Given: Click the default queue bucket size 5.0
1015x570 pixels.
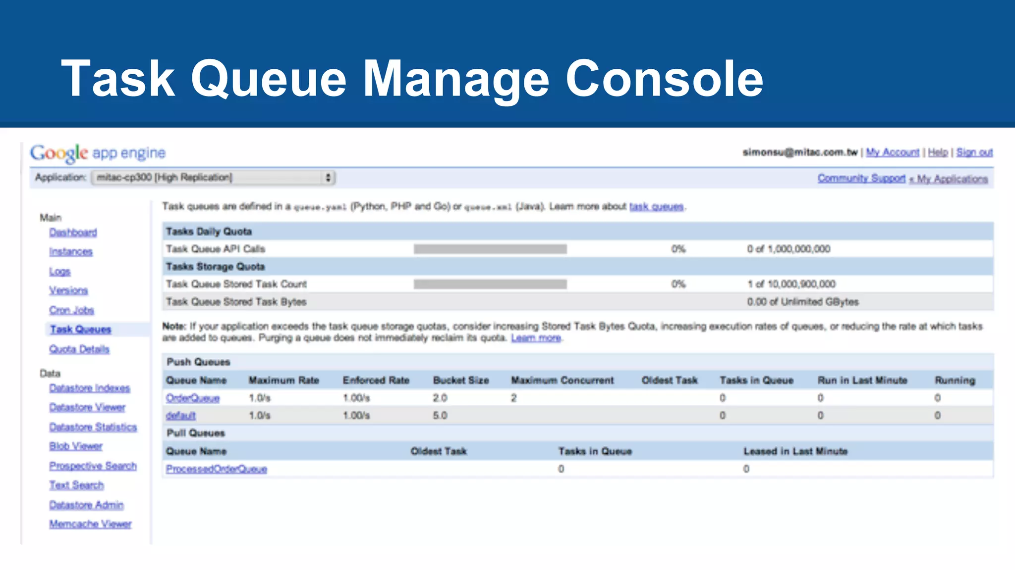Looking at the screenshot, I should click(440, 415).
